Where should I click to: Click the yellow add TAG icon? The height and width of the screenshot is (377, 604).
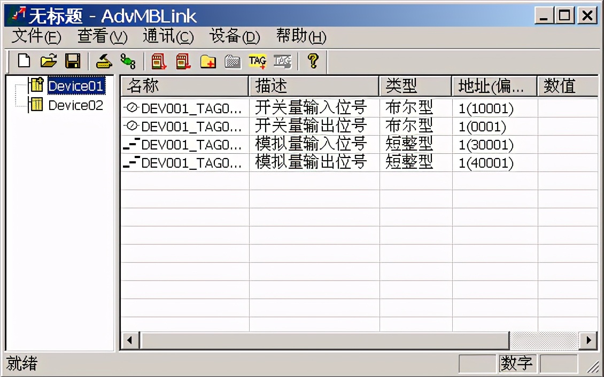point(257,61)
